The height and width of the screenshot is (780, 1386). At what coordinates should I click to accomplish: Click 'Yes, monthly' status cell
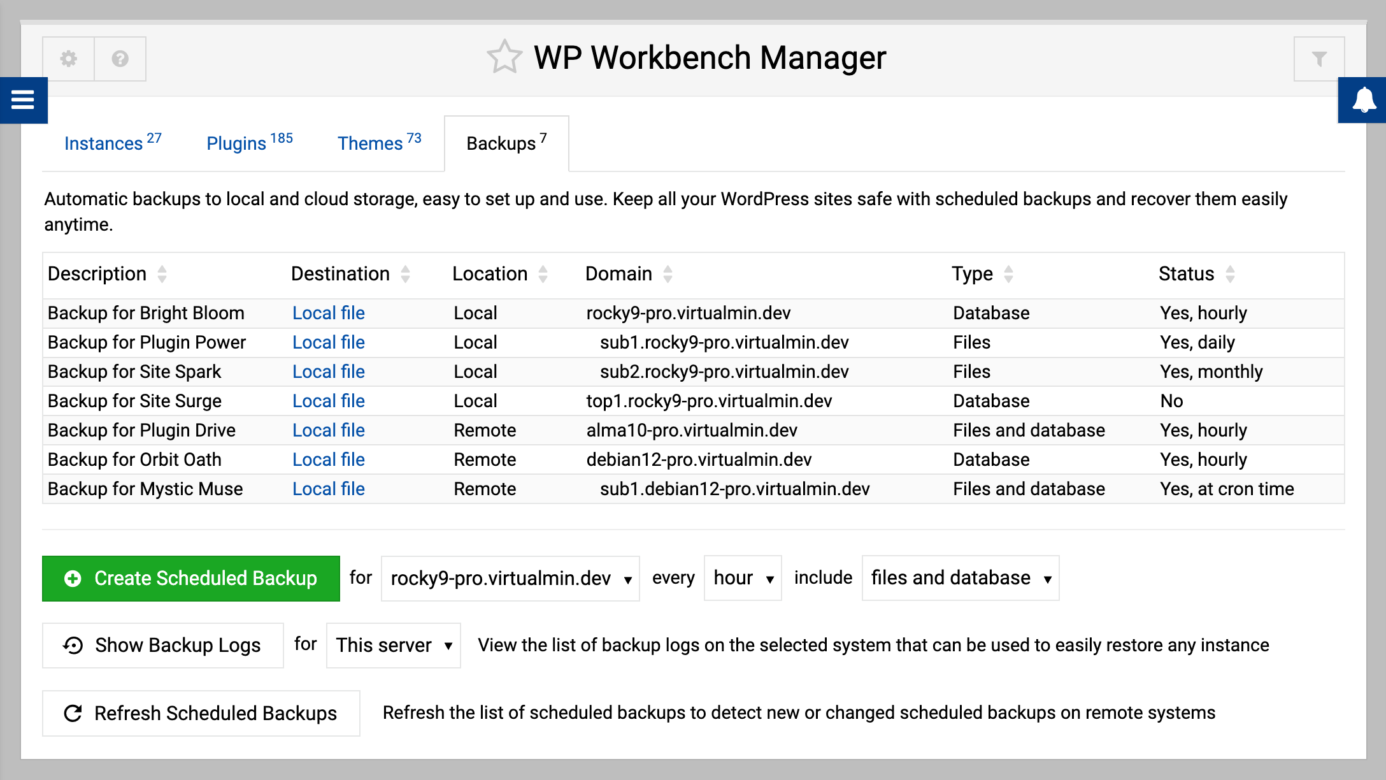pos(1211,372)
